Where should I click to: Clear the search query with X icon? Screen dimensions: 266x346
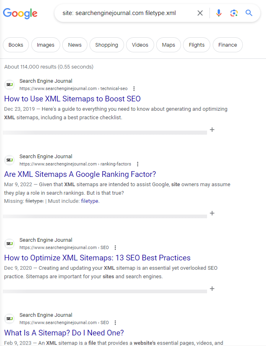click(200, 13)
